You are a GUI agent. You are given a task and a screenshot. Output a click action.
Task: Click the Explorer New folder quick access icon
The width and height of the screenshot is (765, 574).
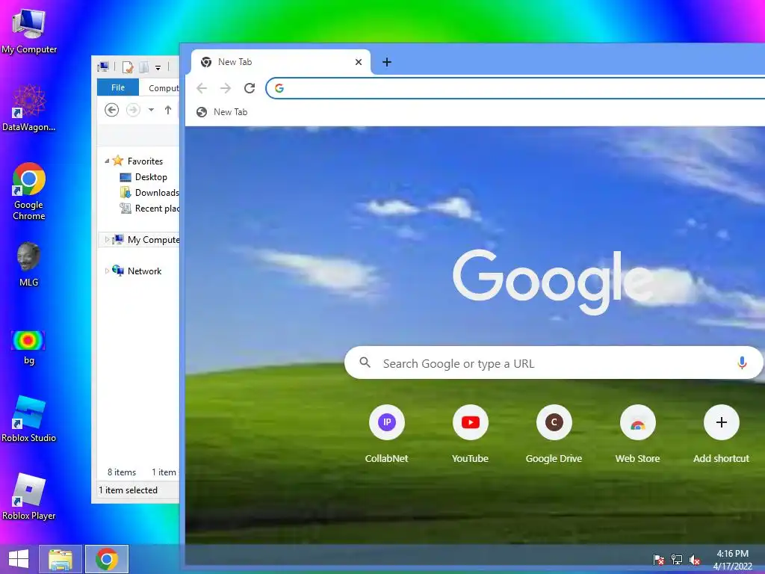pyautogui.click(x=144, y=67)
